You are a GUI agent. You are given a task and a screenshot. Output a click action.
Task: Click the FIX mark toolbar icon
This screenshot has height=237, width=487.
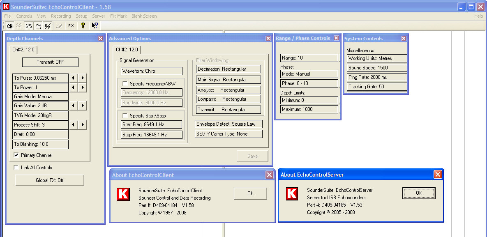71,26
